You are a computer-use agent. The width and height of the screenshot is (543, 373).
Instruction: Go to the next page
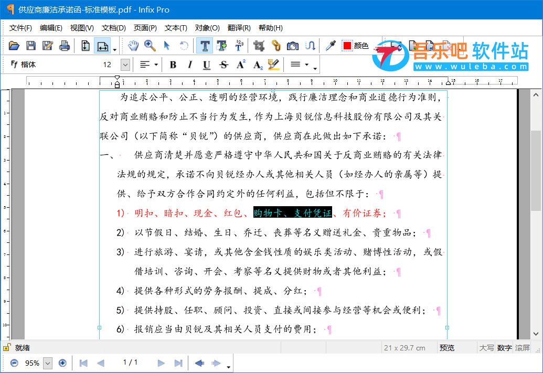tap(161, 363)
